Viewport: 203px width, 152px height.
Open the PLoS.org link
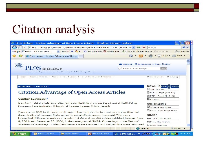(x=173, y=77)
